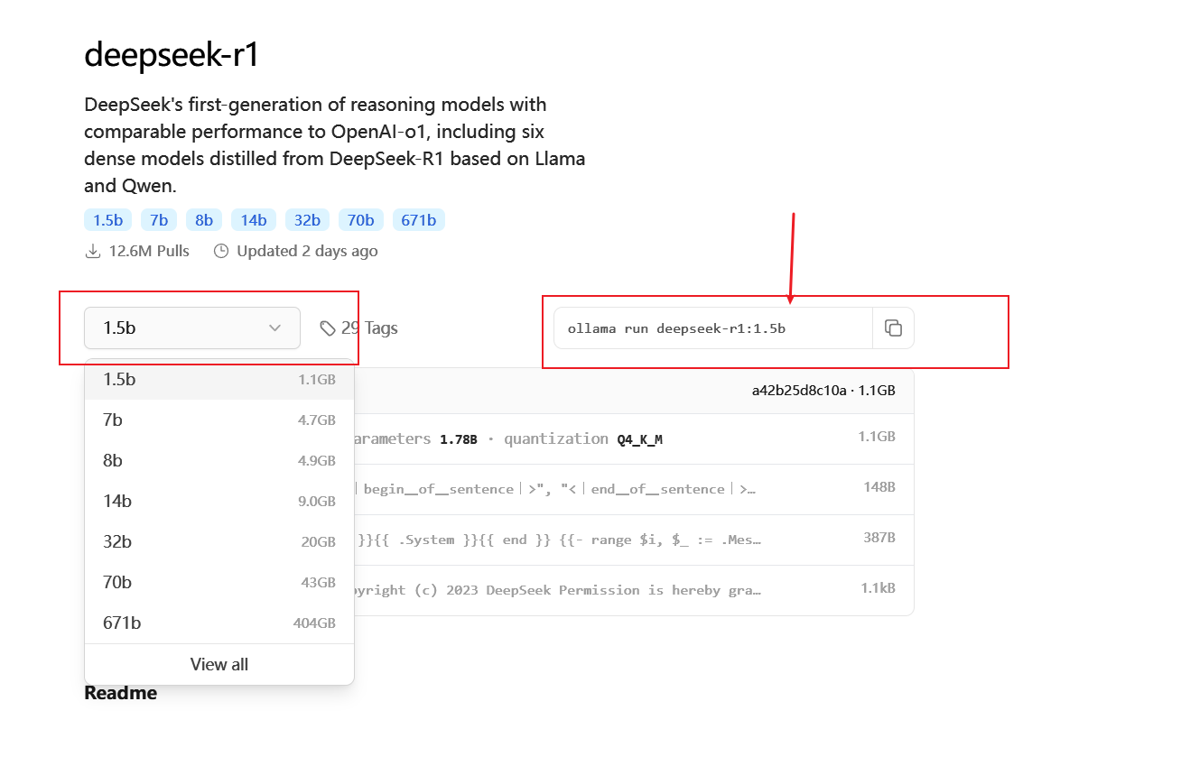Pick the 671b 404GB model

click(x=219, y=623)
